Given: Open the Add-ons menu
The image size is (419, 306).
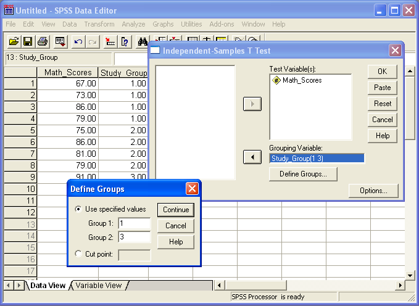Looking at the screenshot, I should (x=222, y=24).
